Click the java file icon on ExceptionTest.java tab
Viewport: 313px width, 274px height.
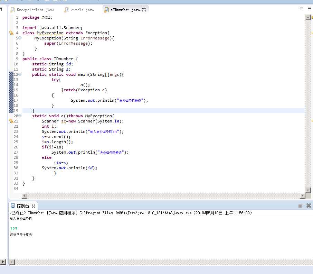point(12,10)
